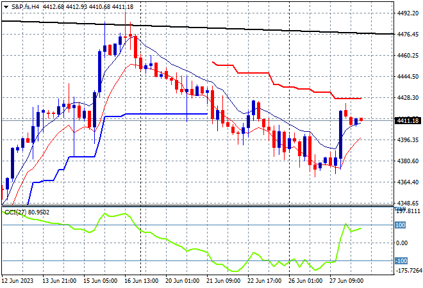Click the 16 Jun 13:00 time label

click(141, 281)
